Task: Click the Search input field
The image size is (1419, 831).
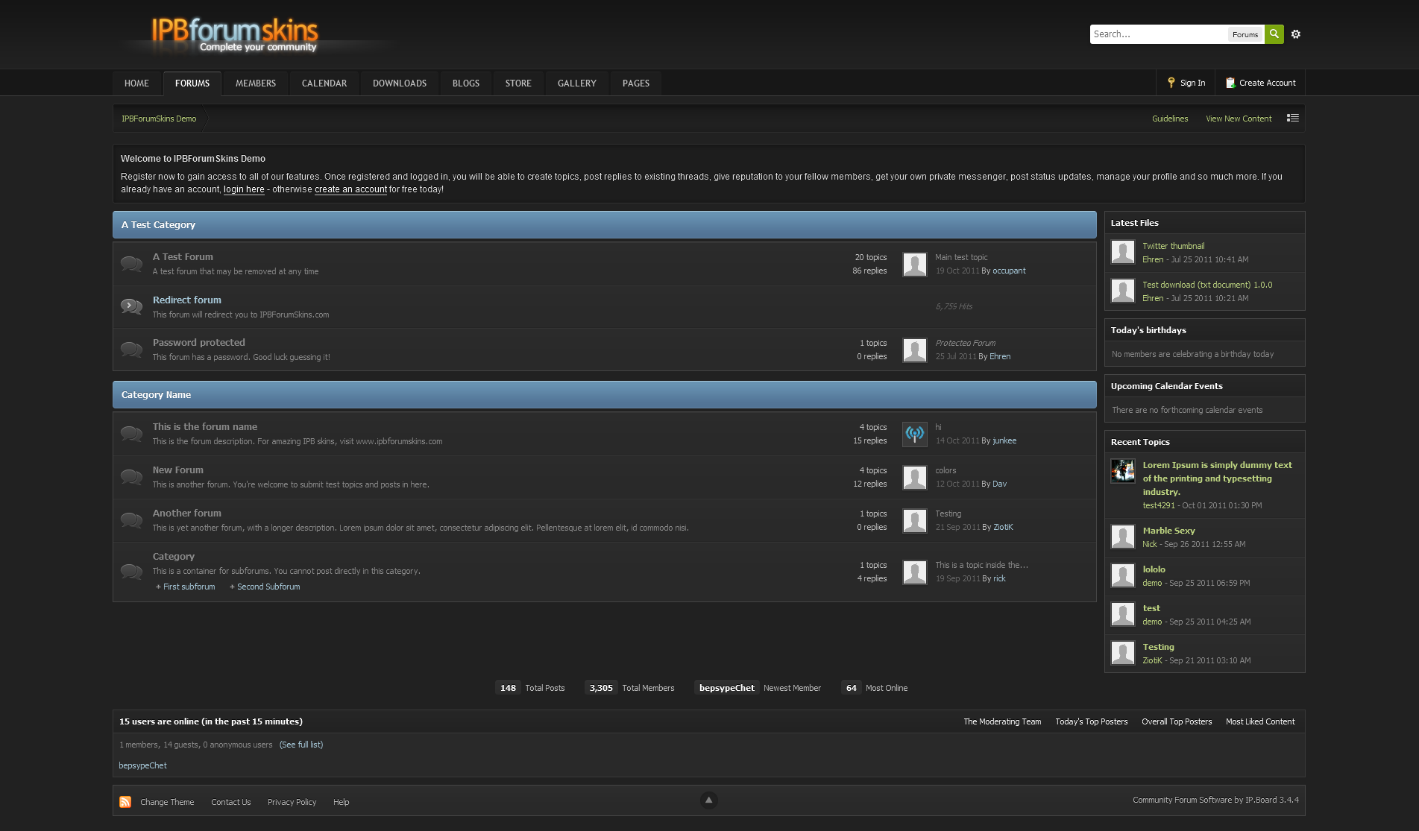Action: (x=1159, y=34)
